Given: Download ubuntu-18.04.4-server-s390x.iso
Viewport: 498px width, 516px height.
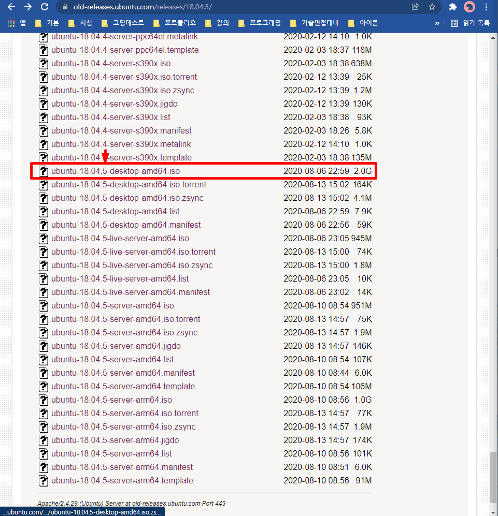Looking at the screenshot, I should coord(111,64).
